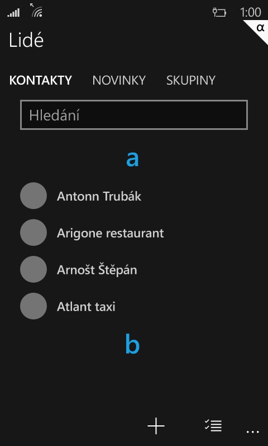The height and width of the screenshot is (446, 268).
Task: Tap the cellular signal bars icon
Action: click(x=13, y=12)
